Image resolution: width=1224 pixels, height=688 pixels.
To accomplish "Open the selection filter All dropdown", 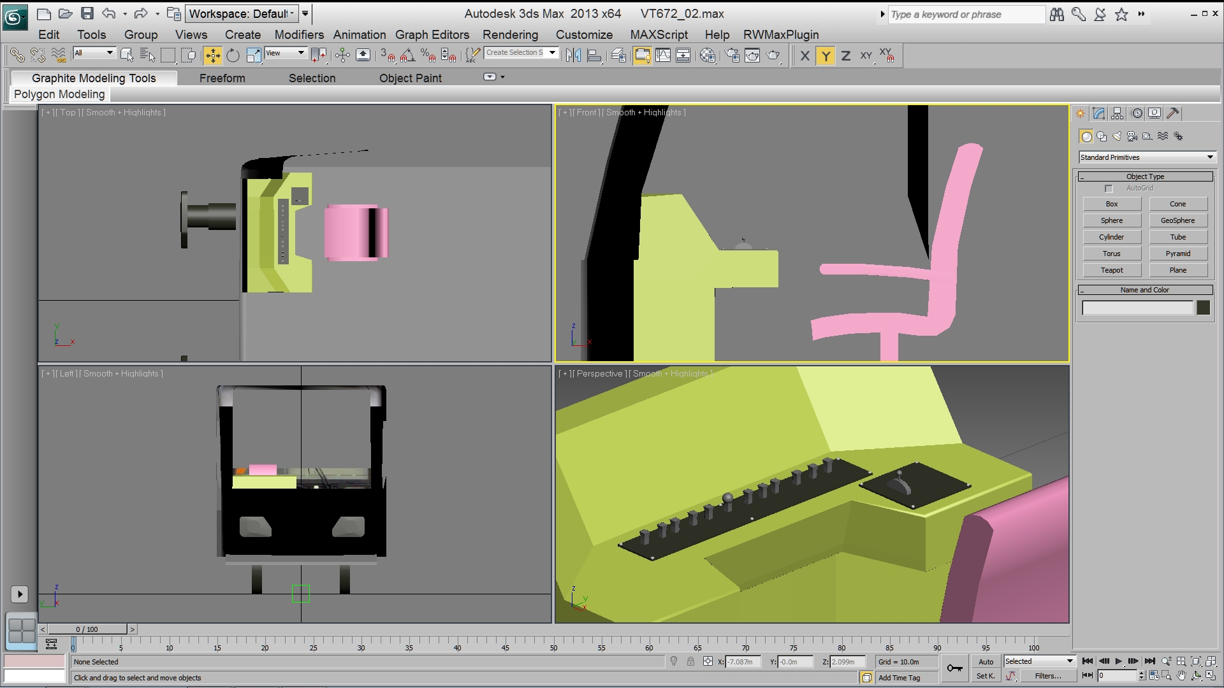I will click(94, 53).
